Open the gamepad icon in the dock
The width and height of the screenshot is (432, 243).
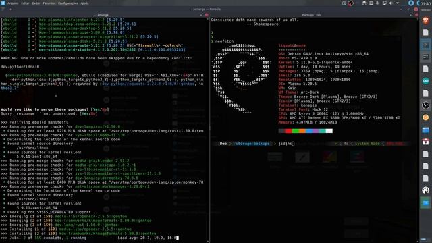click(426, 190)
